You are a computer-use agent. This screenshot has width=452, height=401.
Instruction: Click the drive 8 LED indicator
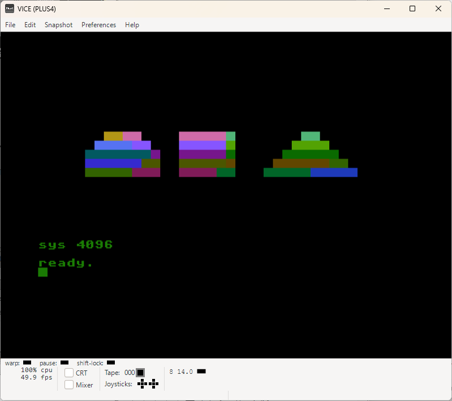pos(201,372)
